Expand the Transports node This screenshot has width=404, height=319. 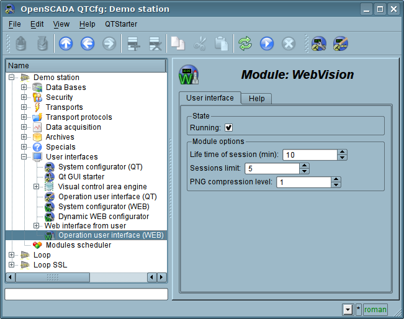(24, 107)
